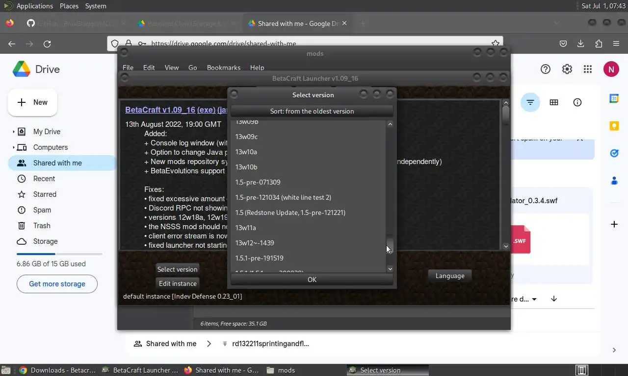
Task: Confirm version selection with OK button
Action: pyautogui.click(x=312, y=280)
